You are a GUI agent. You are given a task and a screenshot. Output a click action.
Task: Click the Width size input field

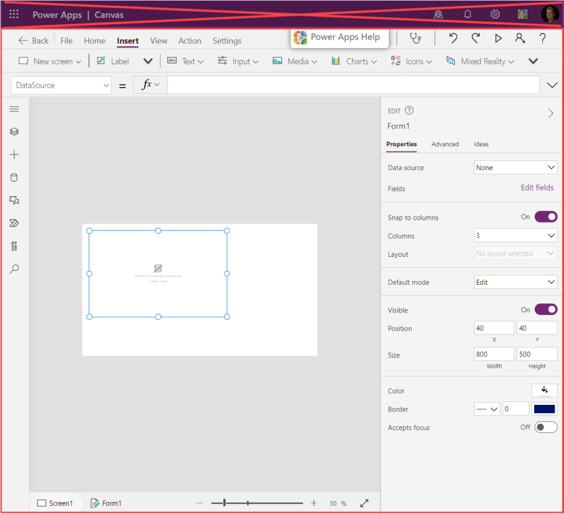coord(493,355)
